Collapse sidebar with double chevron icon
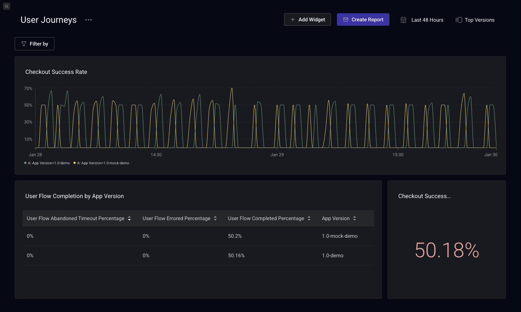This screenshot has width=521, height=312. coord(7,6)
